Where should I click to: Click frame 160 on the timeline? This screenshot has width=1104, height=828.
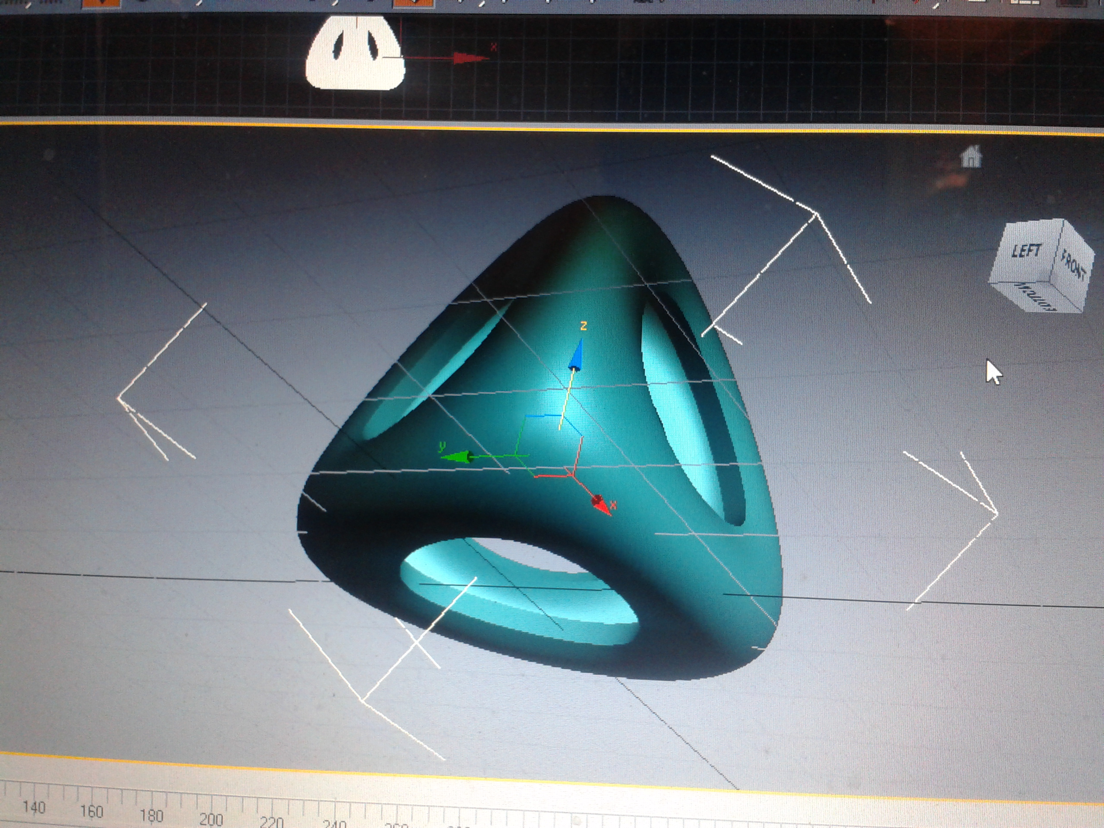pyautogui.click(x=92, y=812)
